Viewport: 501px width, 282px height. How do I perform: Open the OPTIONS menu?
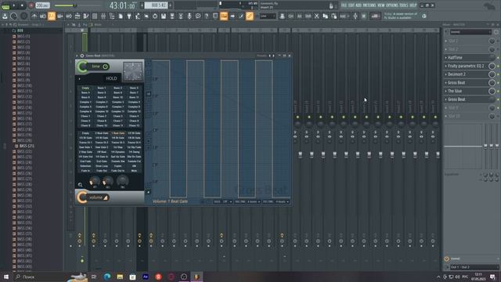point(391,5)
